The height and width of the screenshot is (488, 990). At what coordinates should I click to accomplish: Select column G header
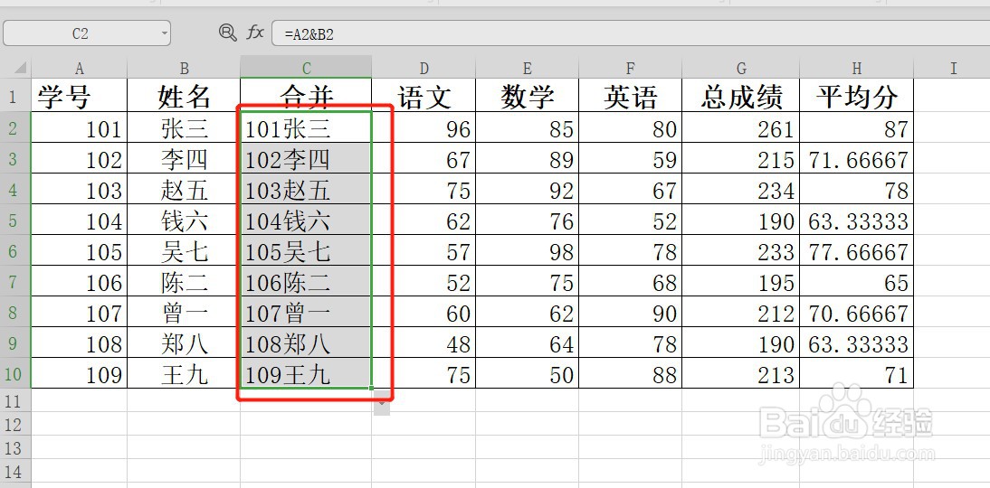[740, 68]
